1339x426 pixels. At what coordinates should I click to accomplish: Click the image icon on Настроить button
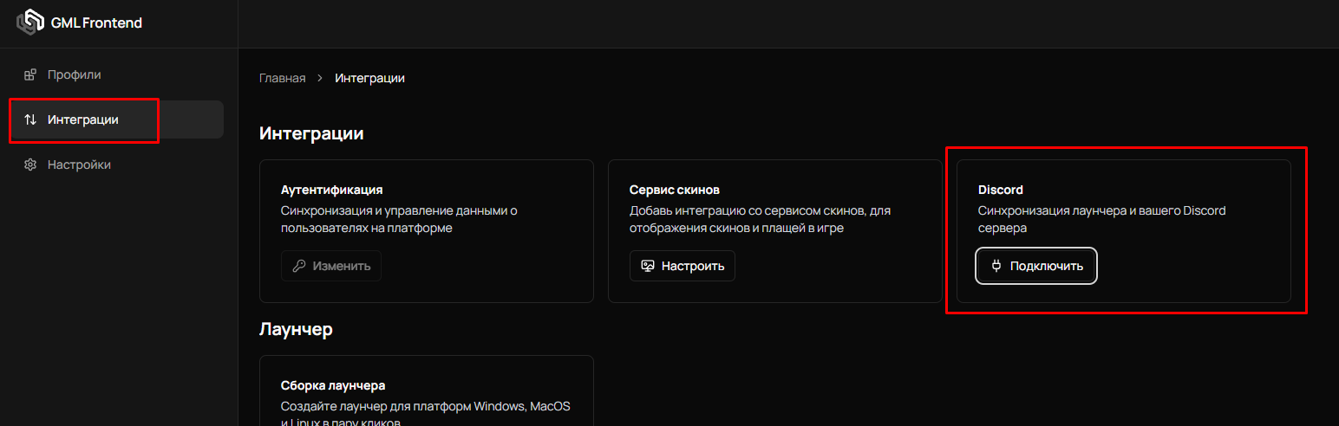647,266
